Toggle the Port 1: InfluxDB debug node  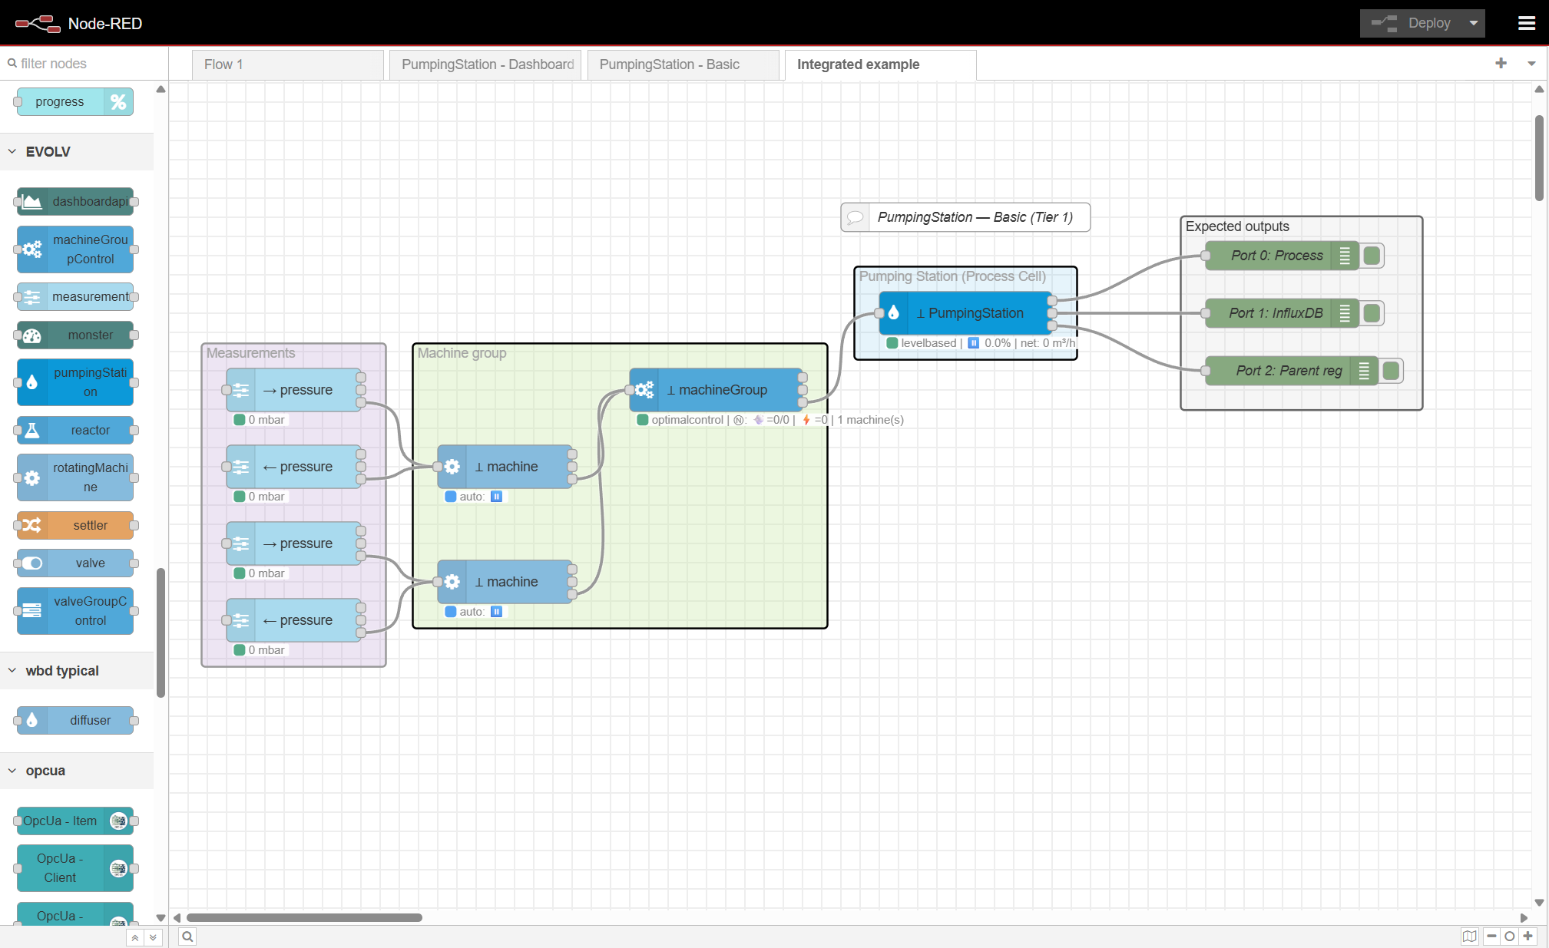point(1372,313)
